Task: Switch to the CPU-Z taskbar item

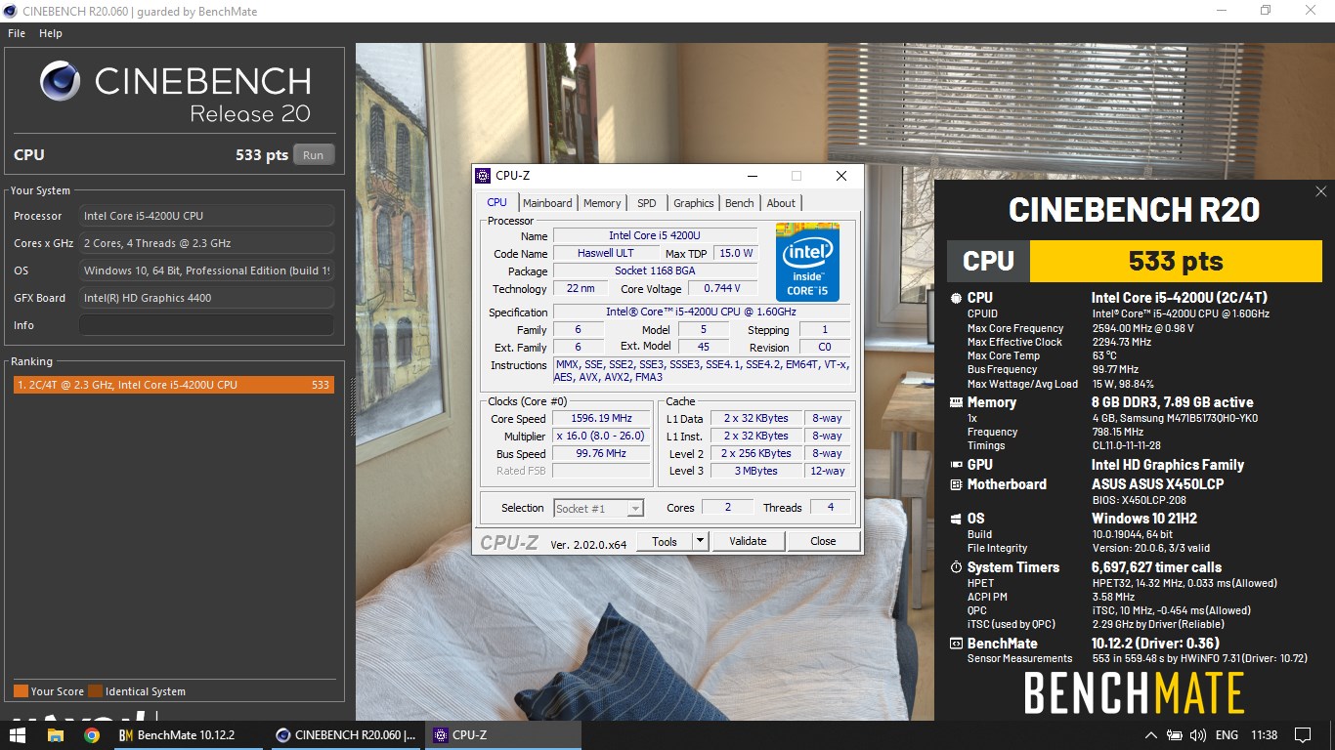Action: tap(503, 735)
